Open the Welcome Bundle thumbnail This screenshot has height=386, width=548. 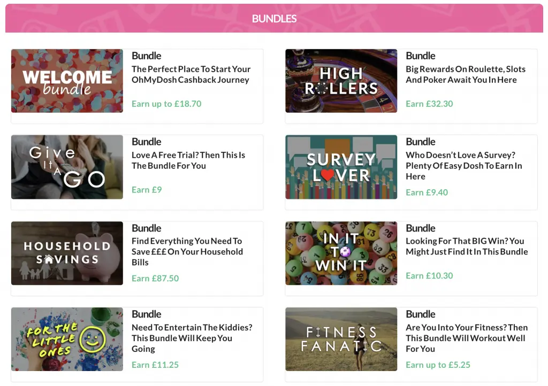click(67, 81)
